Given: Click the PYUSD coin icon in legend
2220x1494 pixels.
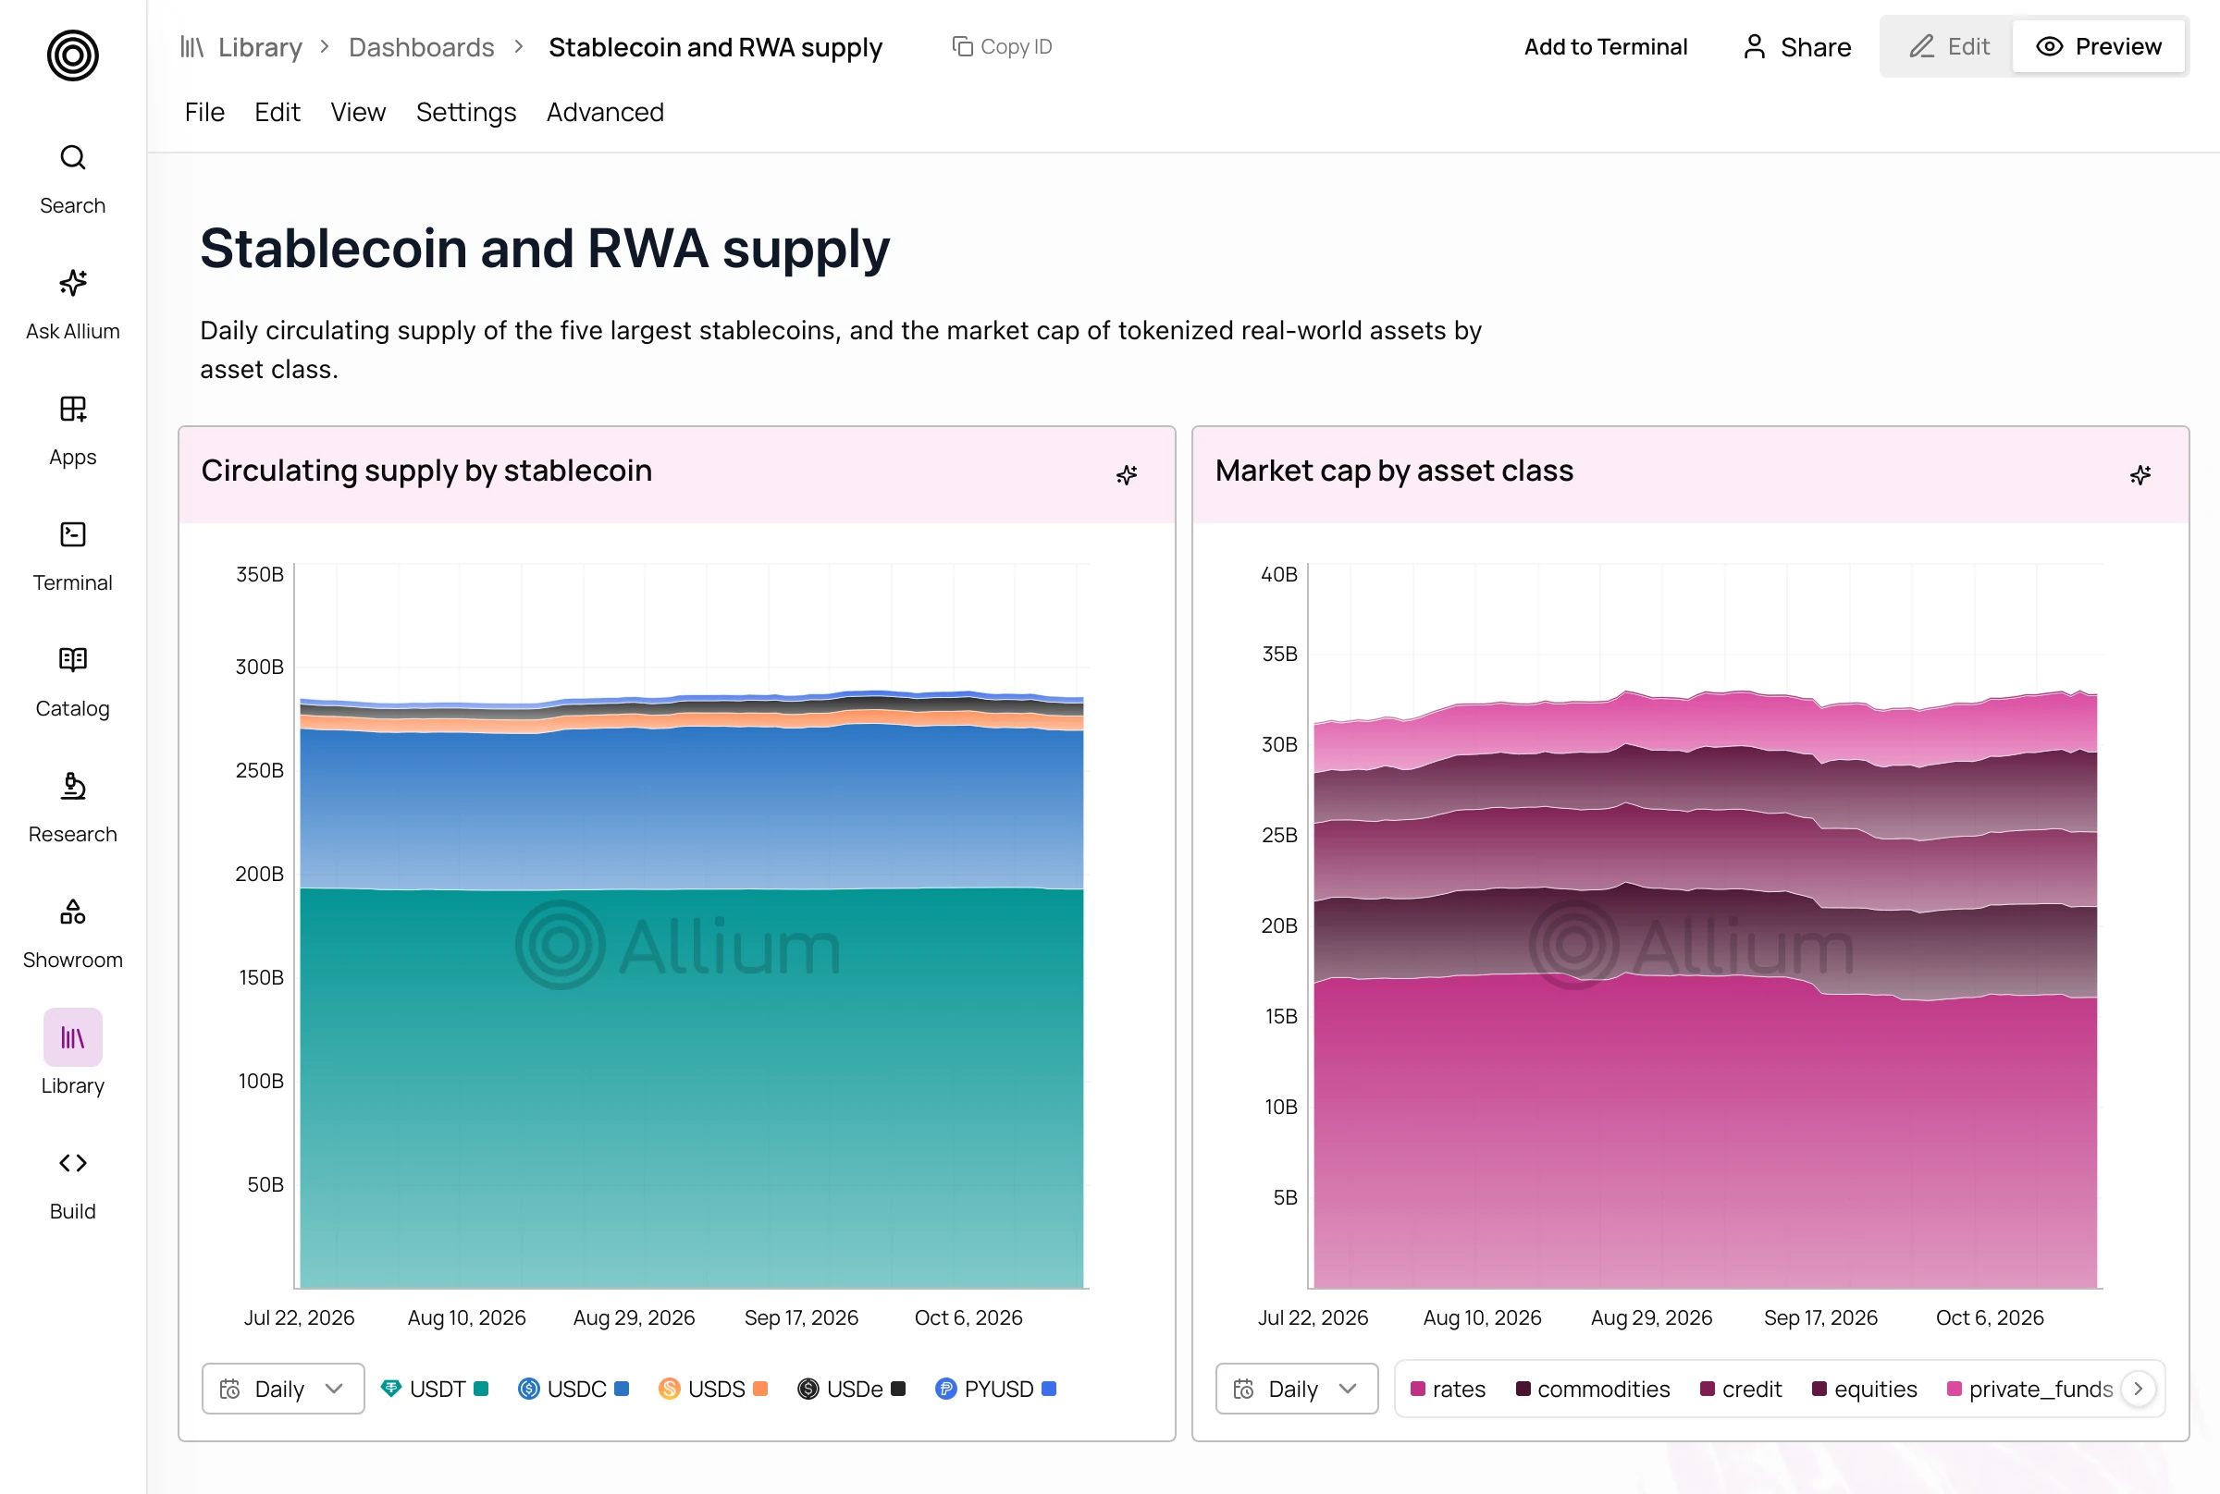Looking at the screenshot, I should 945,1389.
